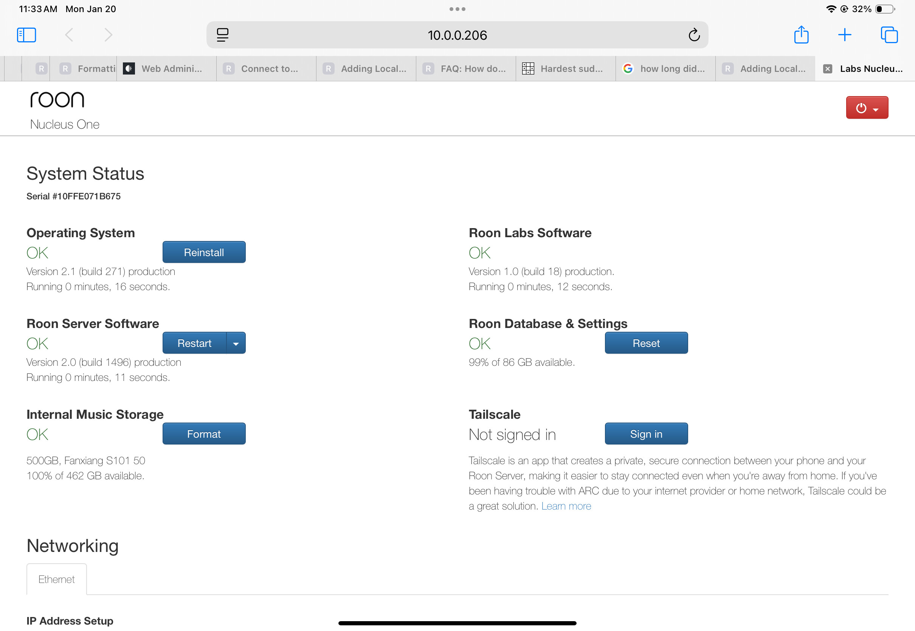Restart the Roon Server Software
The width and height of the screenshot is (915, 631).
(x=194, y=343)
